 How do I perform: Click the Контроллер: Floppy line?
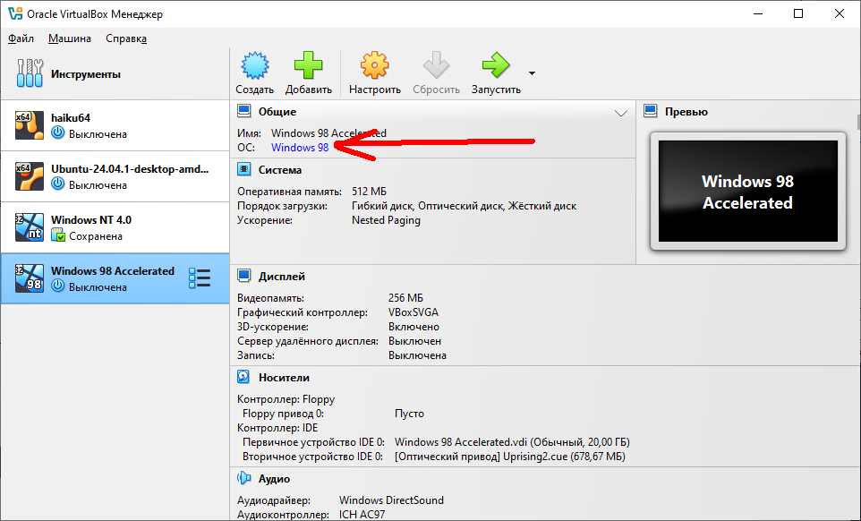pyautogui.click(x=286, y=399)
